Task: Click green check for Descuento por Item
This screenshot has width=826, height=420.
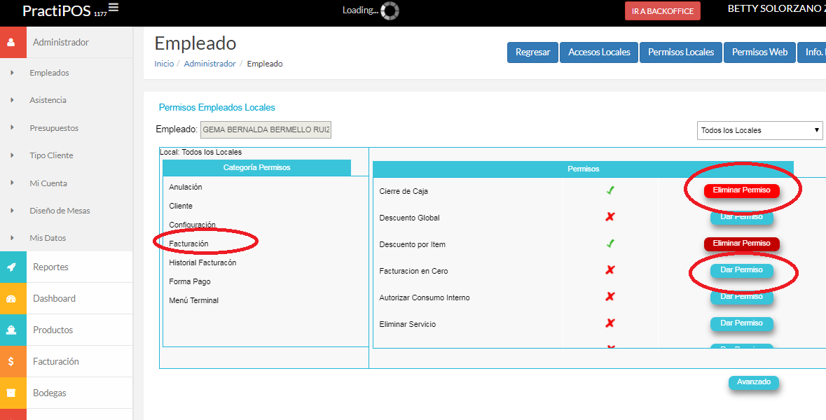Action: (610, 244)
